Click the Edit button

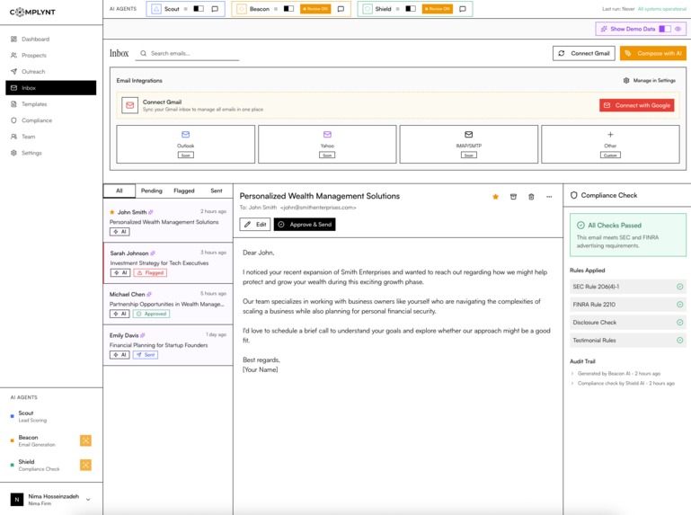click(x=255, y=225)
